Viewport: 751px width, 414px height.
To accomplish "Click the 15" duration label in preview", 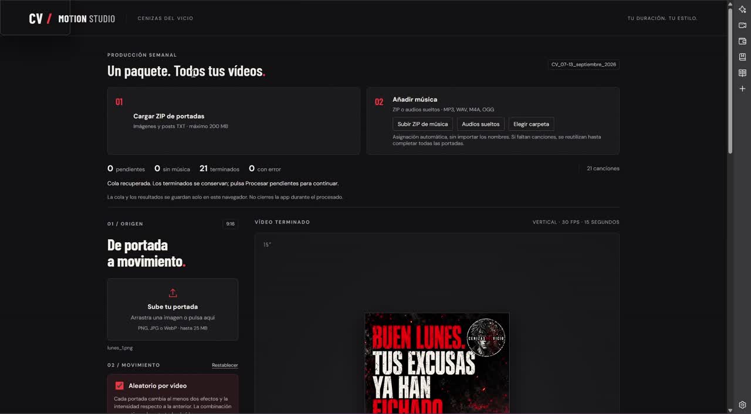I will tap(267, 245).
